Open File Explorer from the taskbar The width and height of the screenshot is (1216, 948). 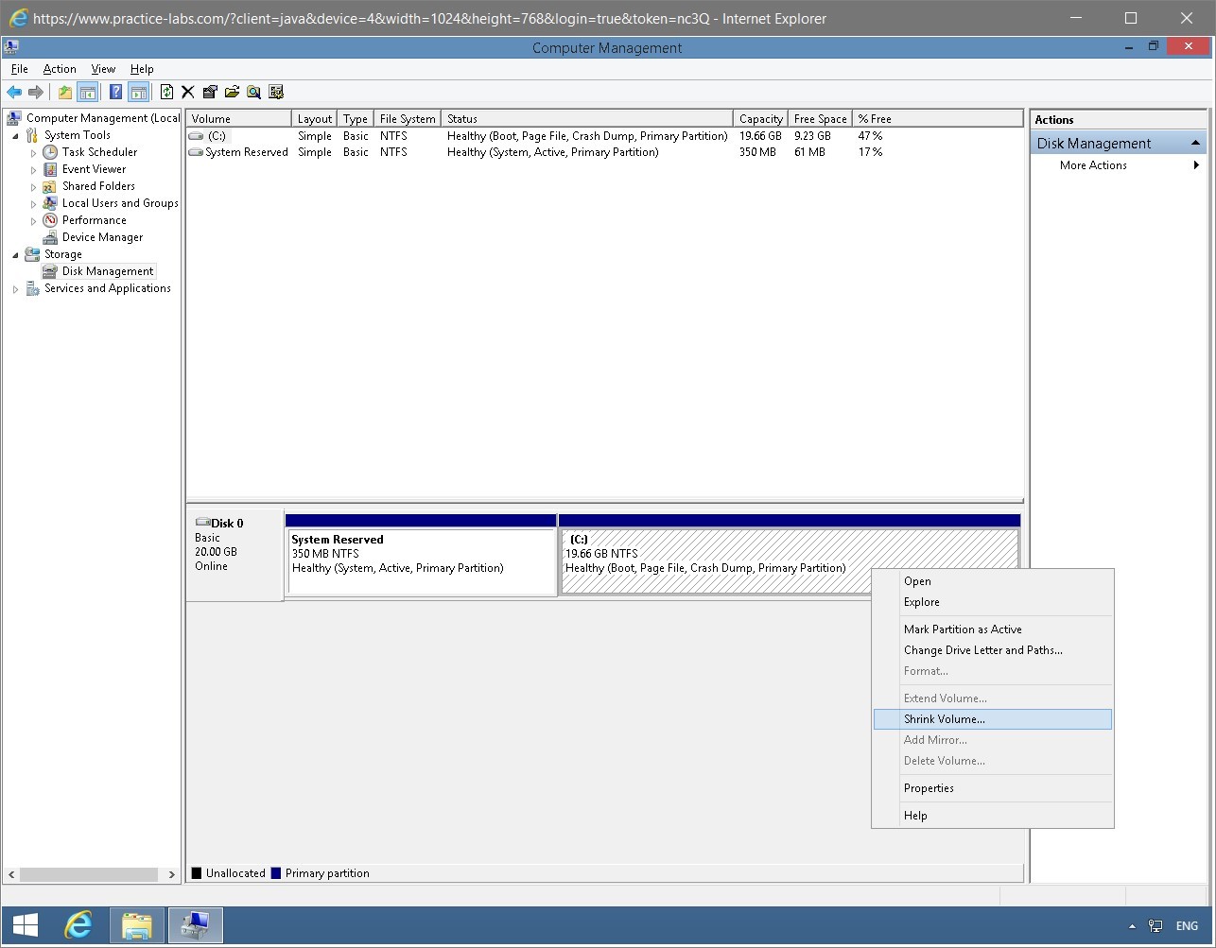click(137, 924)
